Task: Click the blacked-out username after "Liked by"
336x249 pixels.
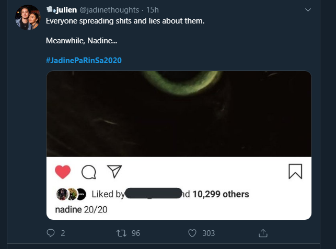Action: click(154, 194)
